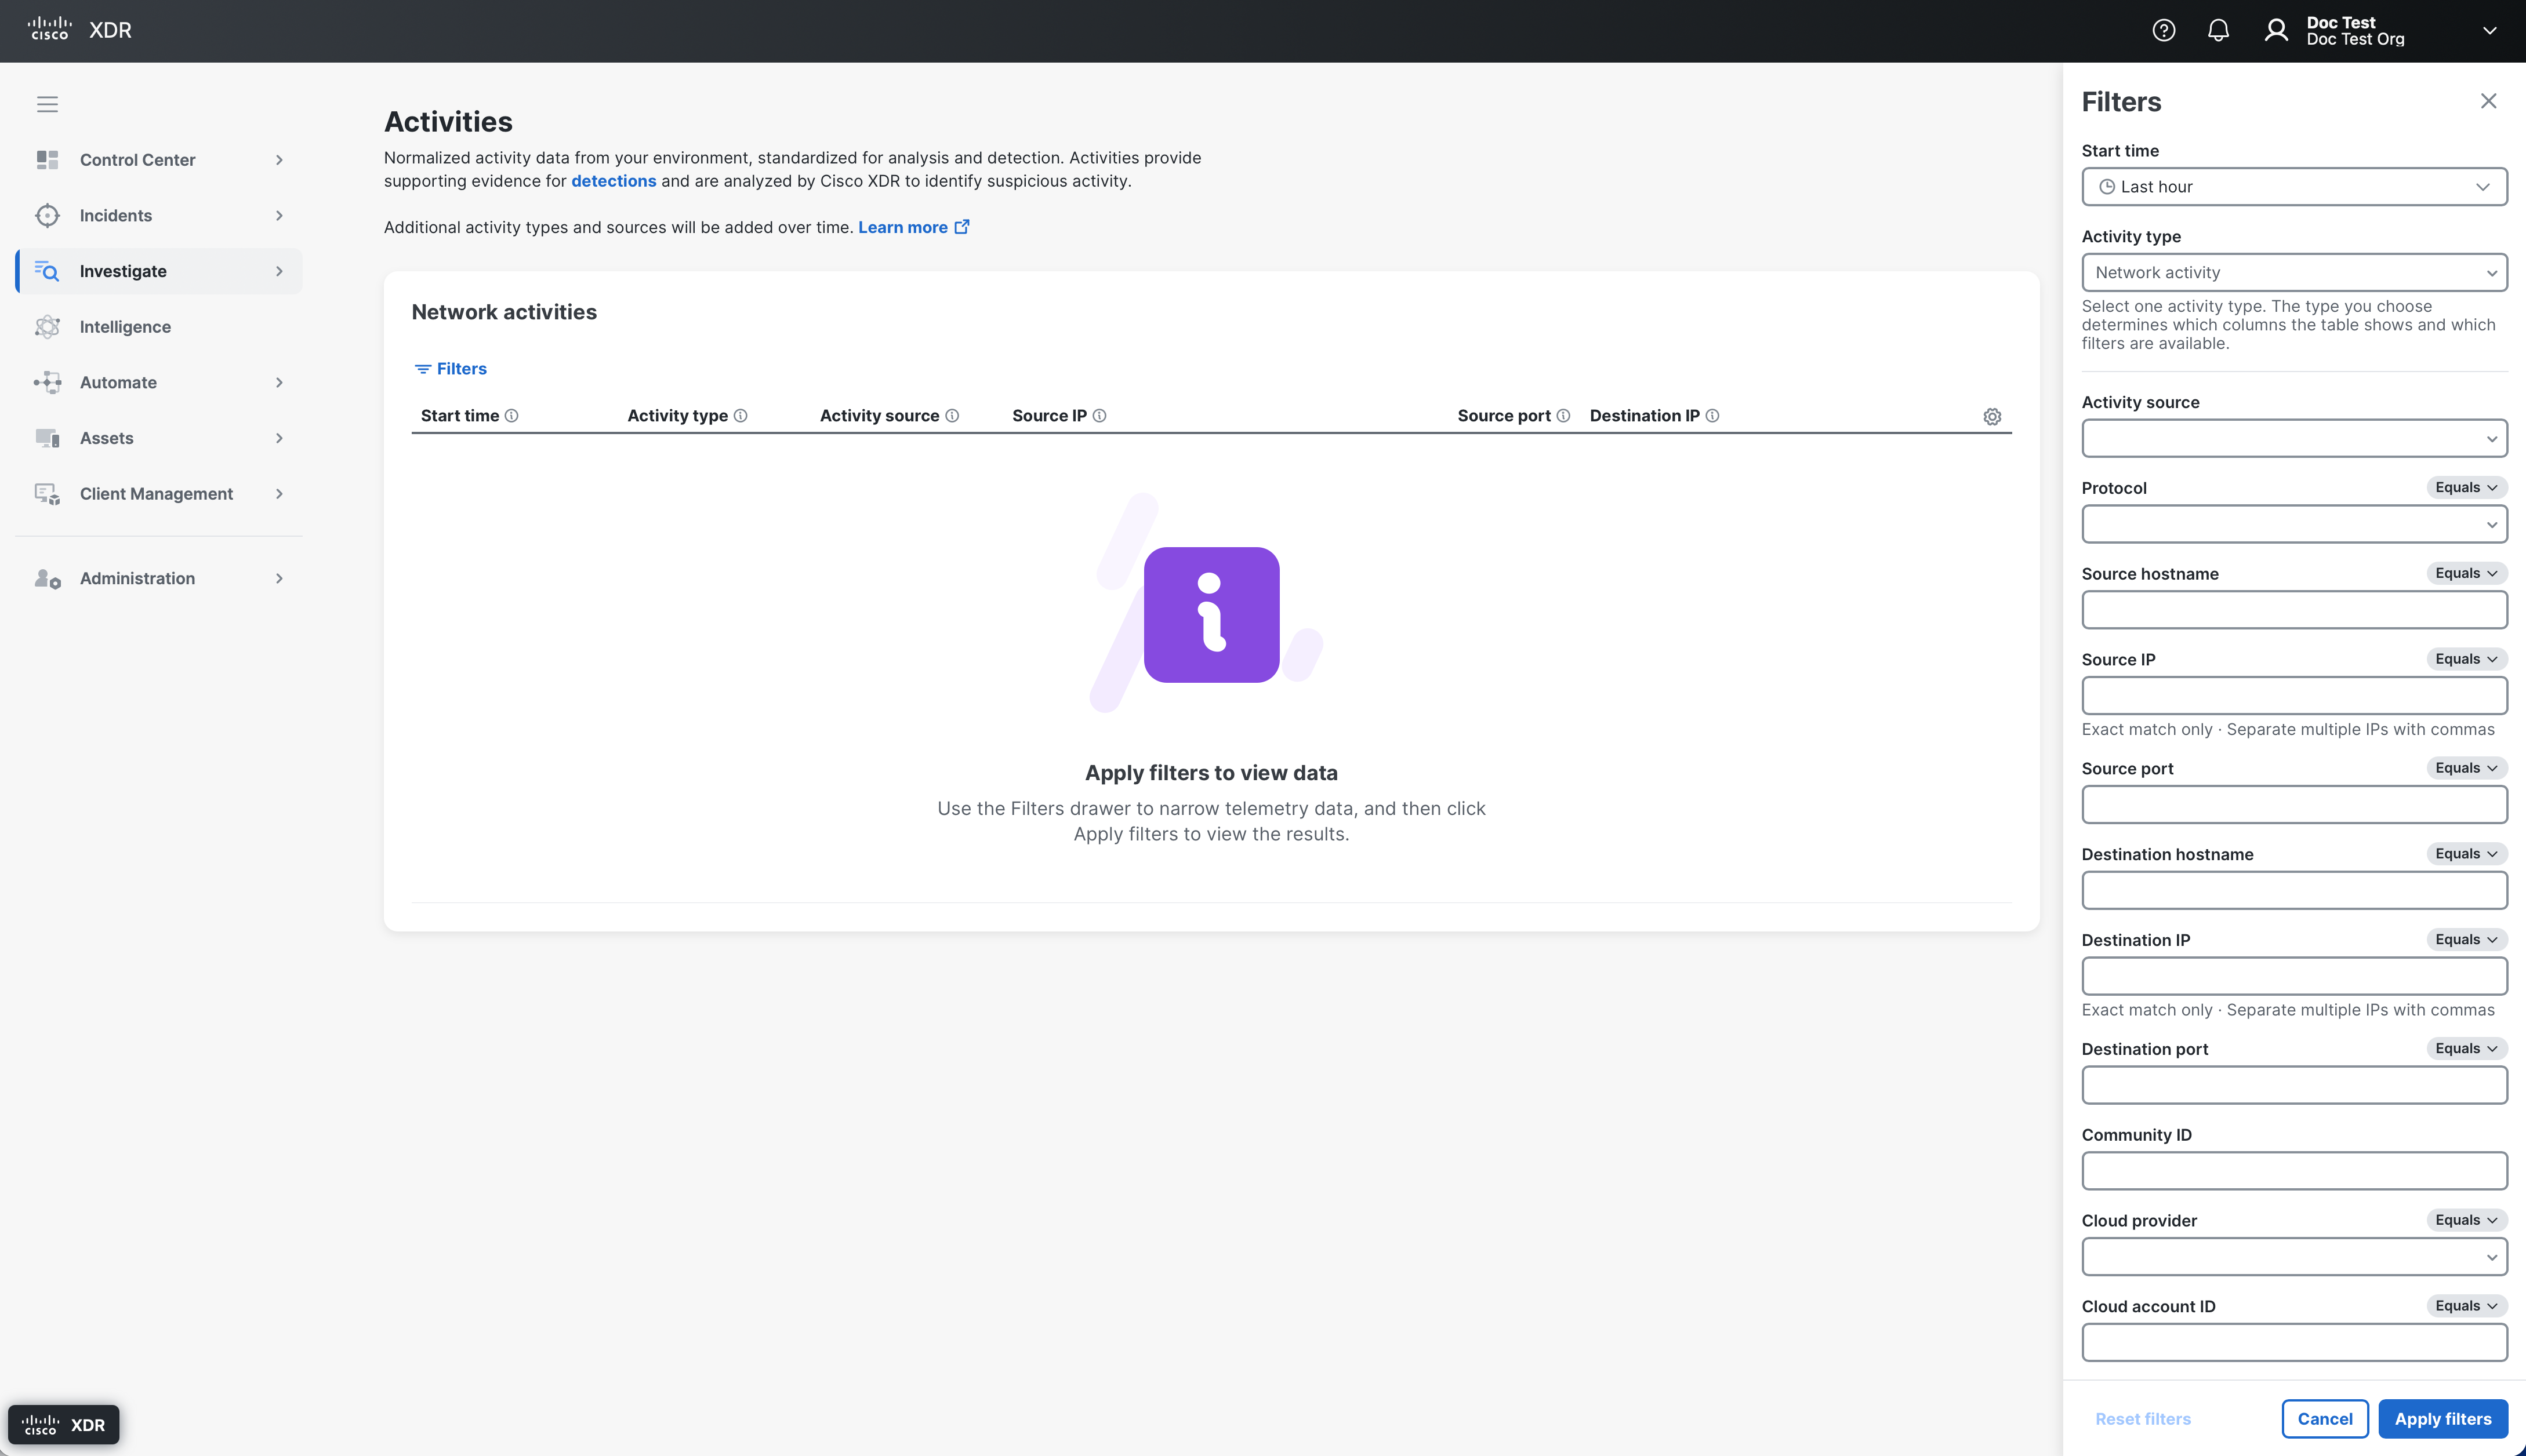Click the Client Management icon
Screen dimensions: 2526x1456
pyautogui.click(x=47, y=494)
